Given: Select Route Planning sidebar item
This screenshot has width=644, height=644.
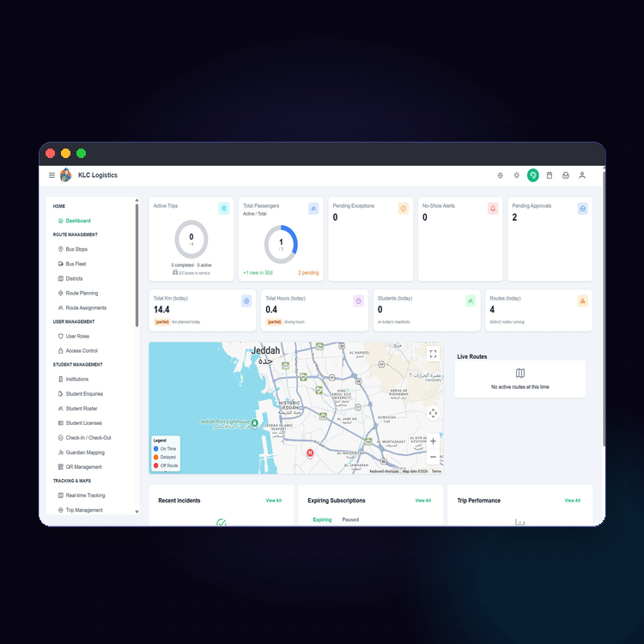Looking at the screenshot, I should pyautogui.click(x=82, y=293).
